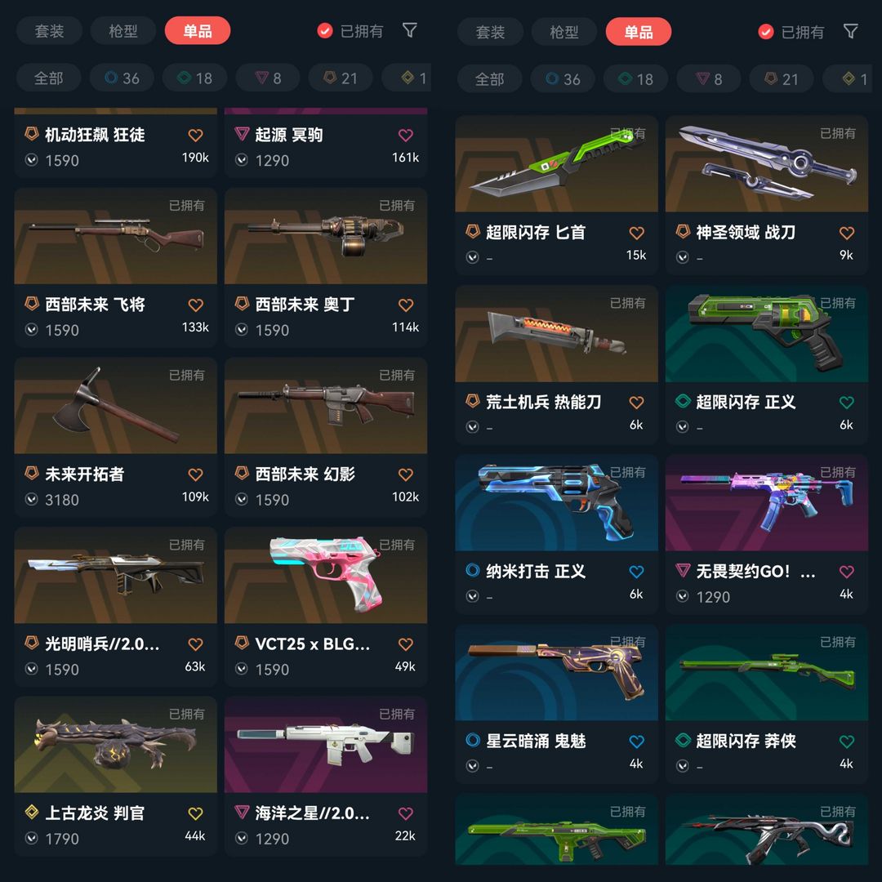Tap the heart icon for 纳米打击 正义
Viewport: 882px width, 882px height.
636,572
